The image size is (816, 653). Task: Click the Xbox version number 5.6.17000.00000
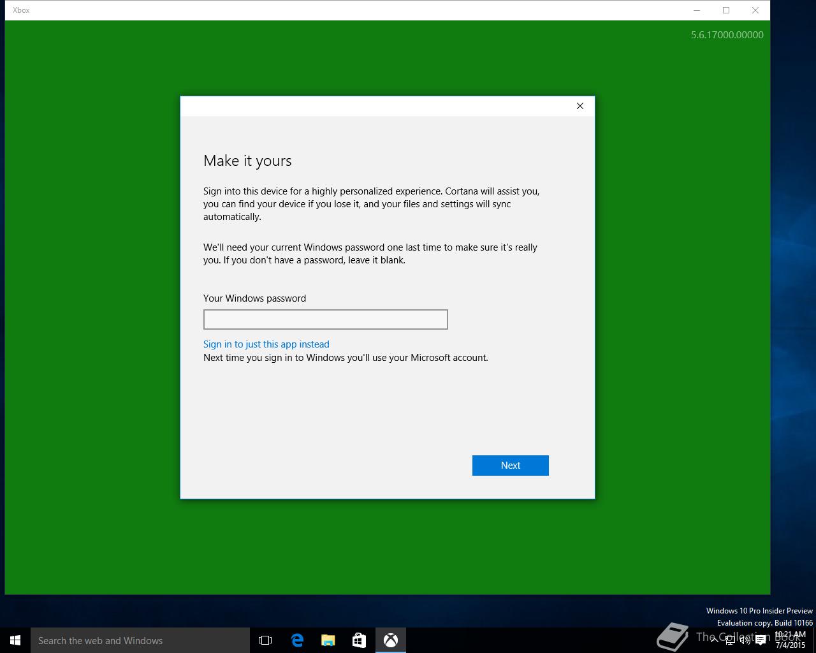click(727, 35)
